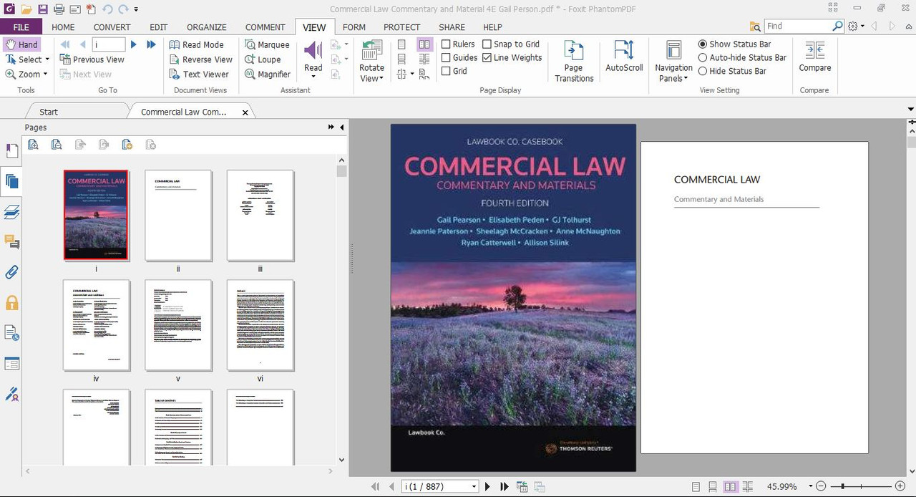
Task: Open the Rotate View dropdown
Action: coord(371,73)
